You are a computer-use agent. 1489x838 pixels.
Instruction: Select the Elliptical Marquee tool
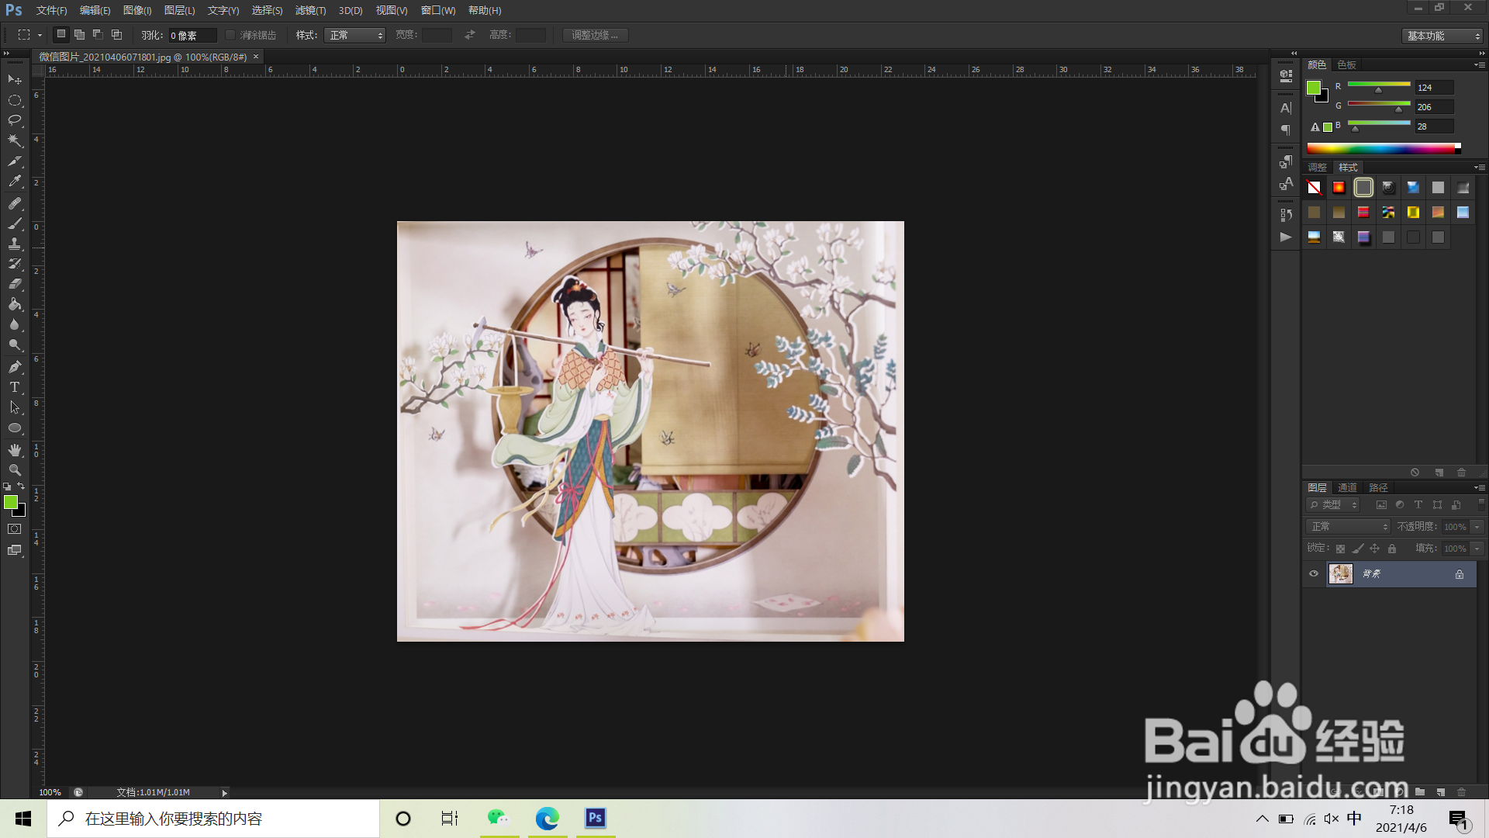(x=15, y=100)
